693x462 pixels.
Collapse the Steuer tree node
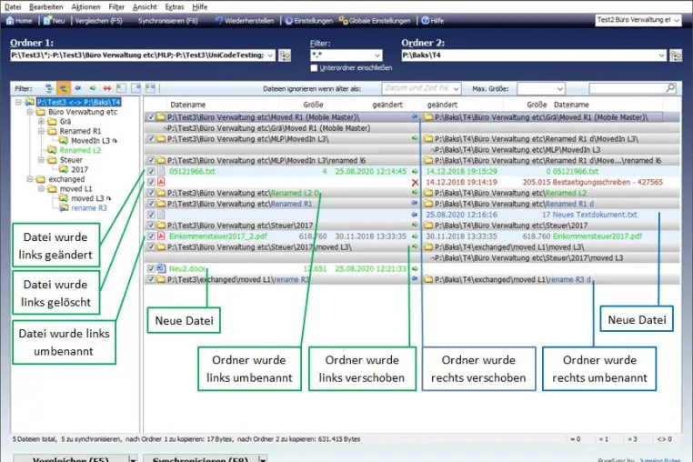(x=41, y=160)
